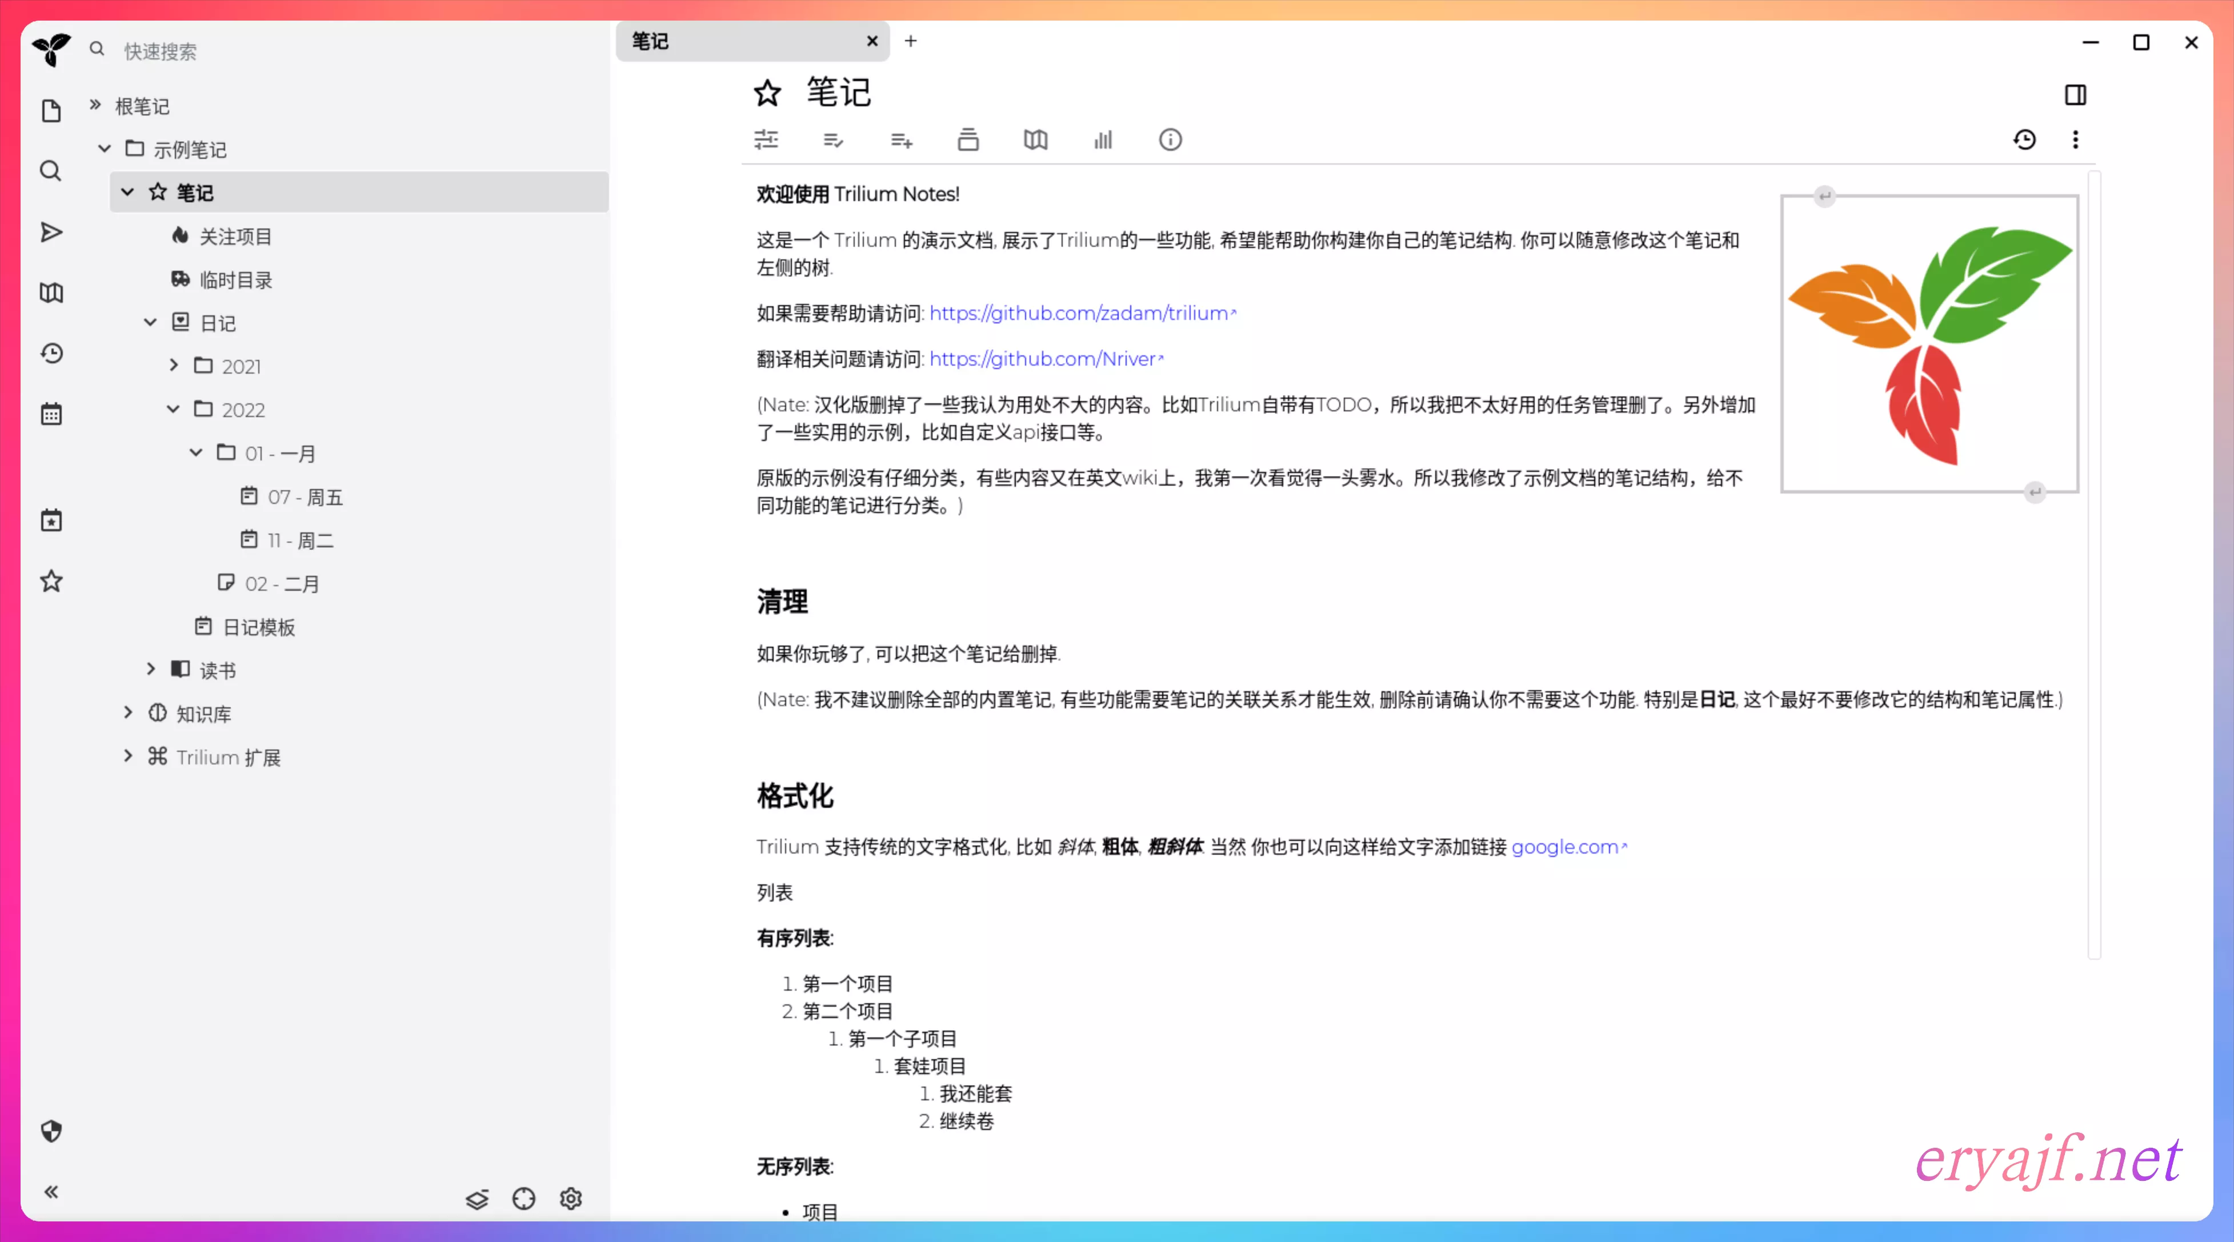Click the list item 套娃项目
The image size is (2234, 1242).
(x=931, y=1066)
